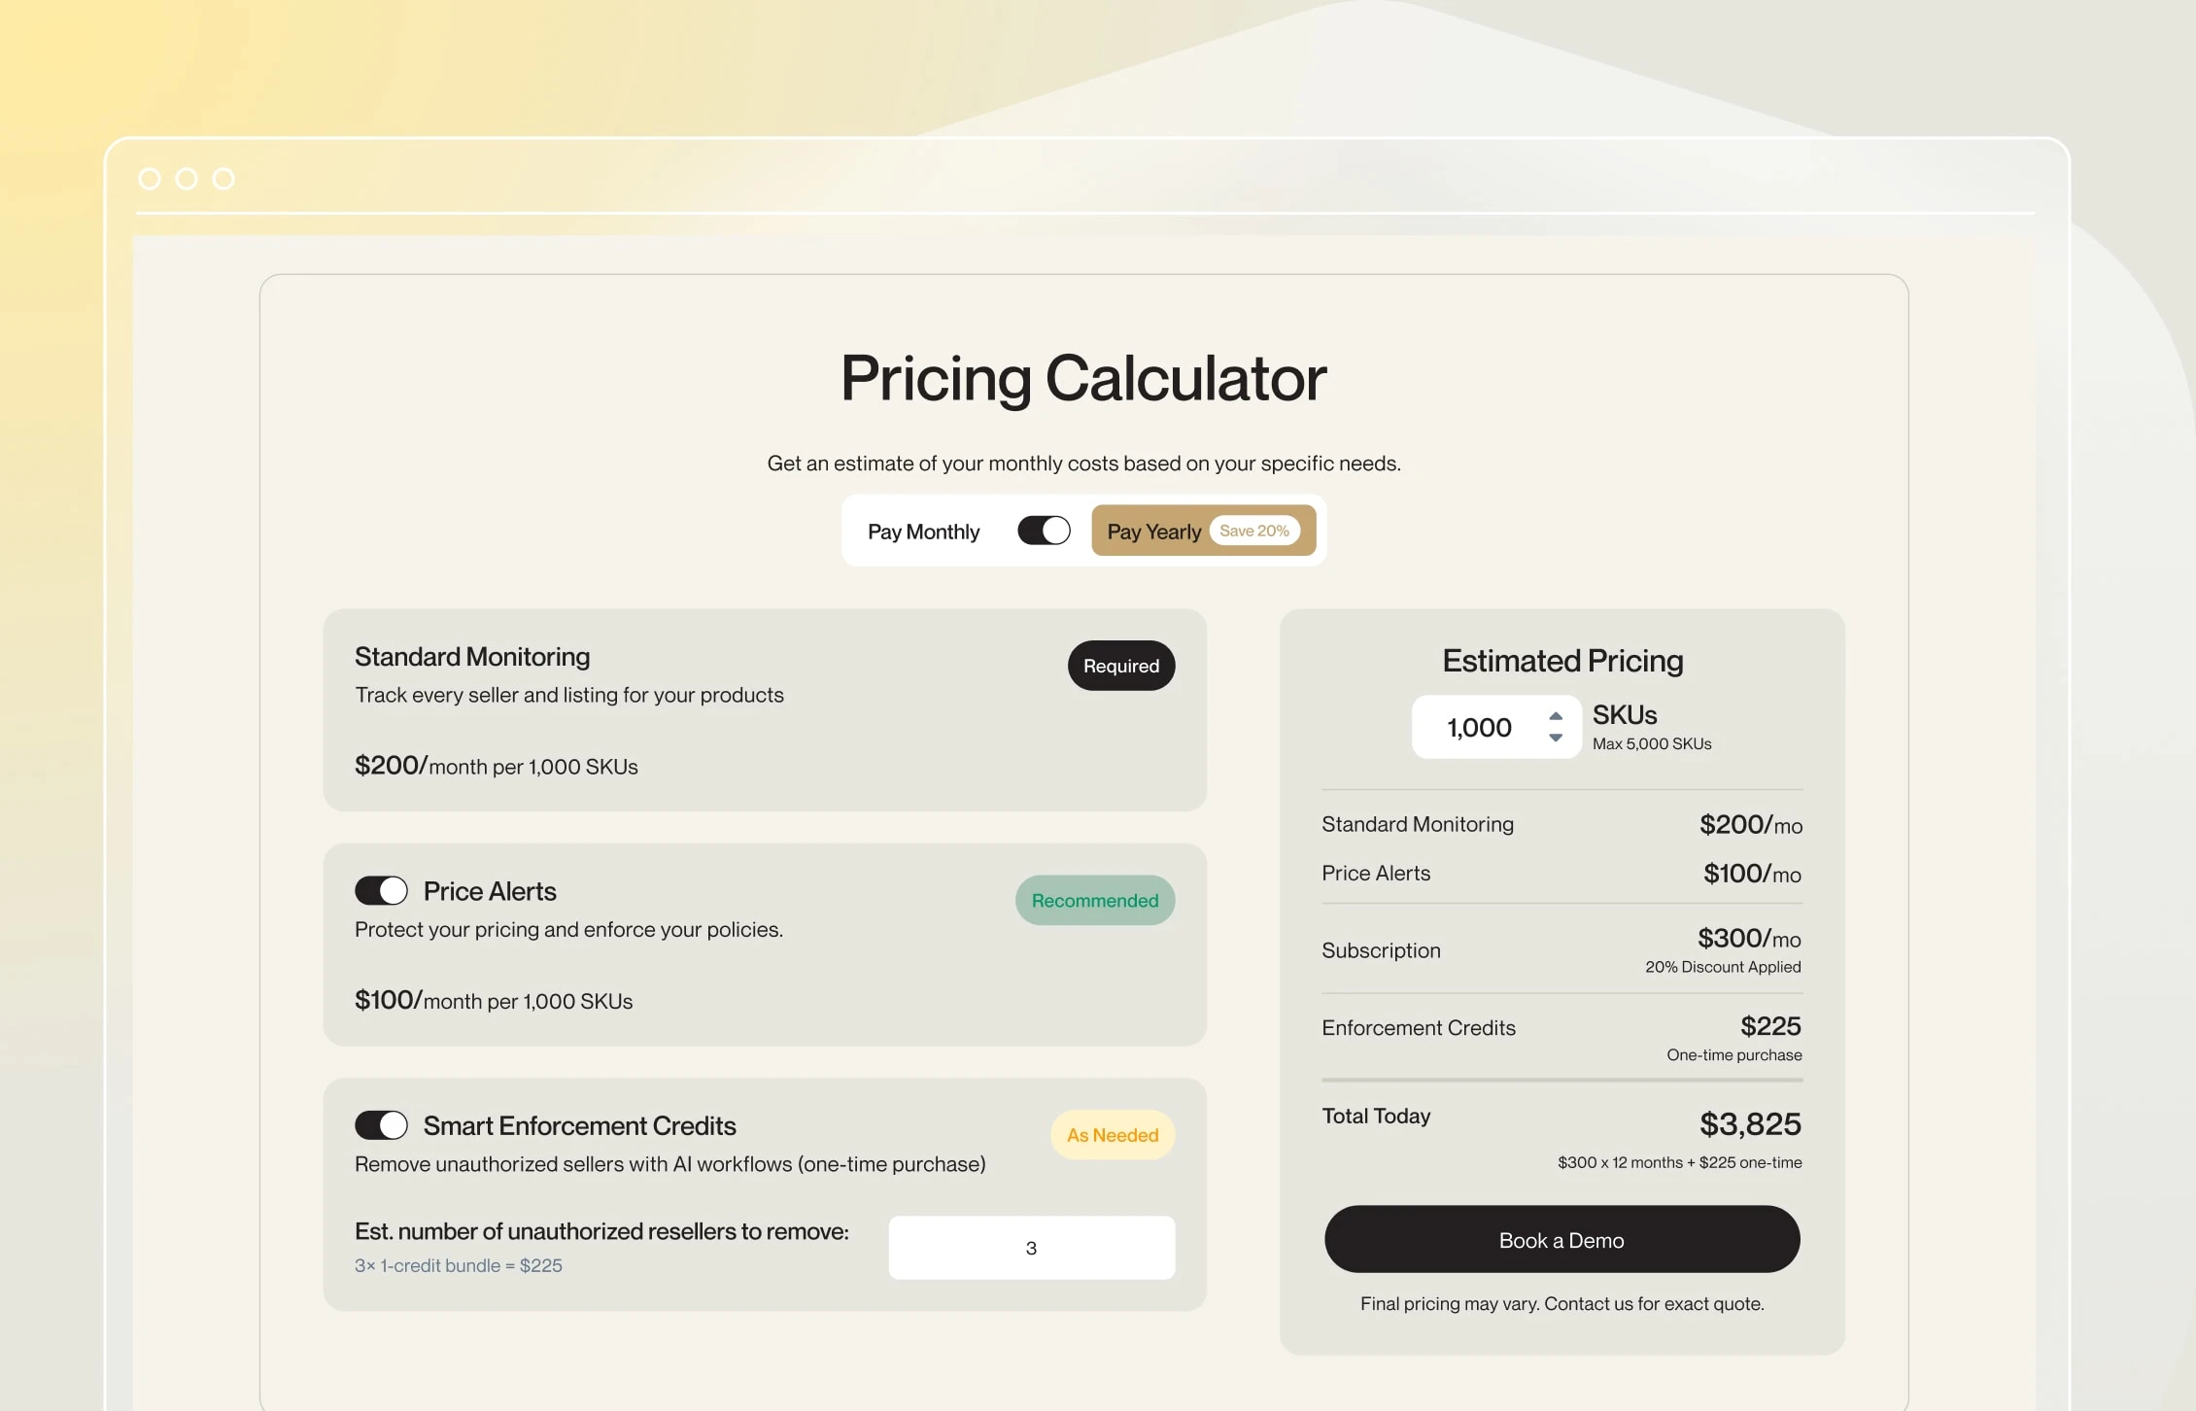Click the third window control circle
Image resolution: width=2196 pixels, height=1411 pixels.
click(223, 179)
